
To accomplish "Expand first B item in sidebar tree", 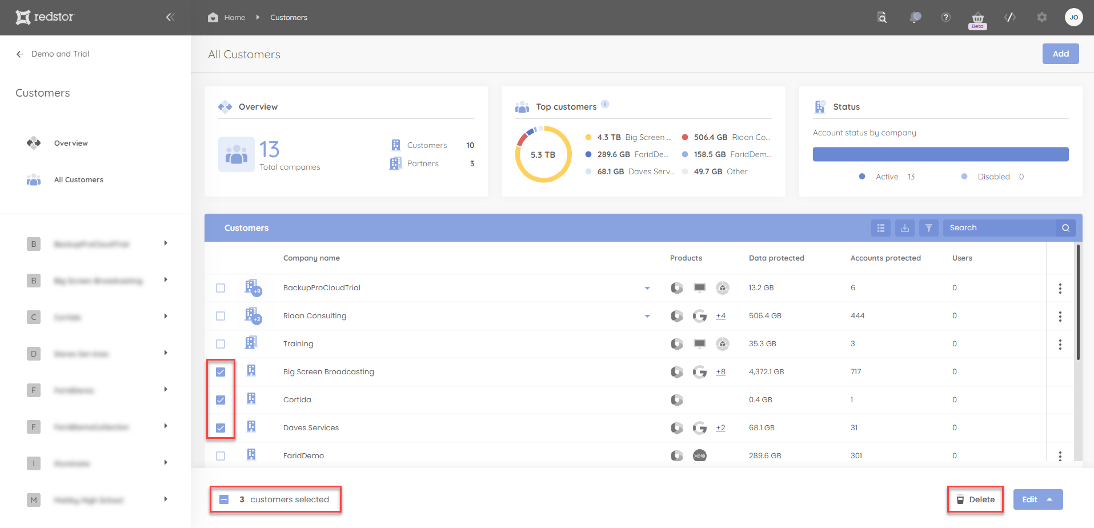I will [x=166, y=243].
